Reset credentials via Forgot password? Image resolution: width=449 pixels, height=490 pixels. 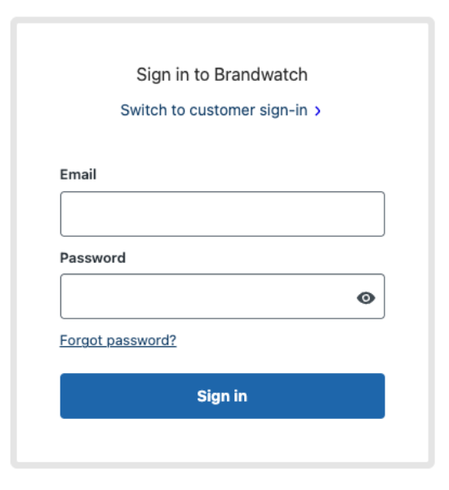[118, 341]
